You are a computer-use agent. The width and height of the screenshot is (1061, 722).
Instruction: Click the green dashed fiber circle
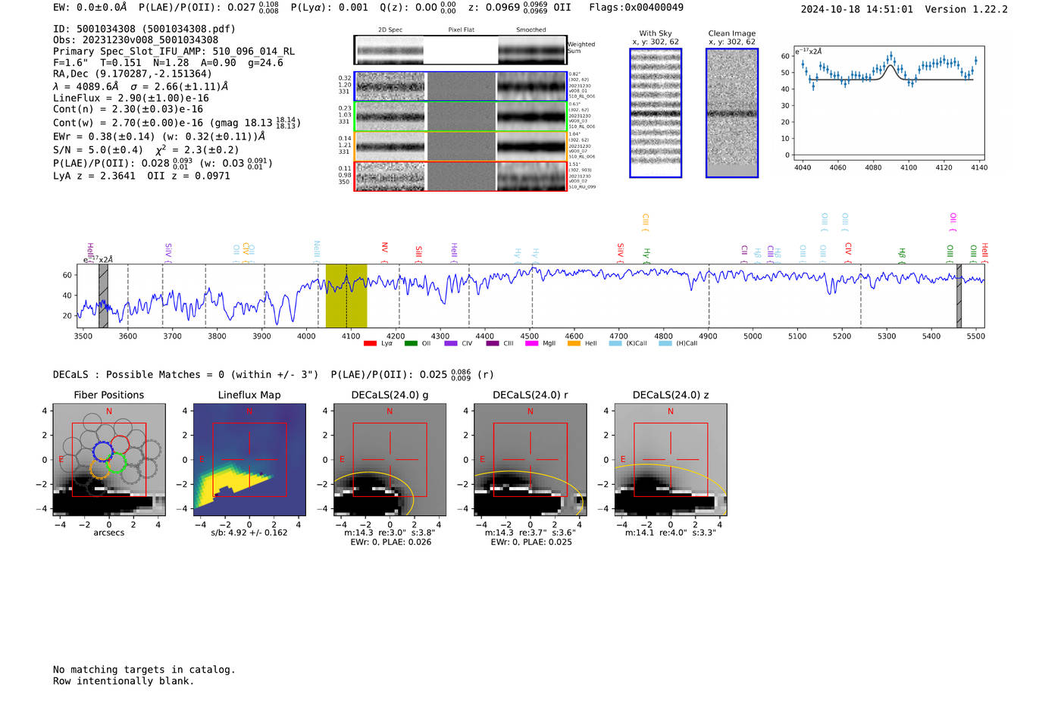(116, 463)
